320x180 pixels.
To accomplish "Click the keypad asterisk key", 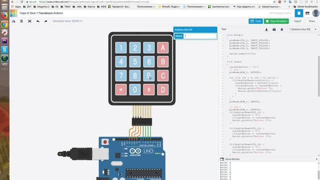I will tap(121, 89).
